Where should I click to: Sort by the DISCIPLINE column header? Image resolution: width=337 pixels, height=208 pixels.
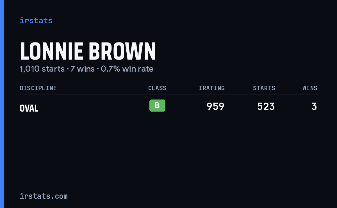pos(38,88)
